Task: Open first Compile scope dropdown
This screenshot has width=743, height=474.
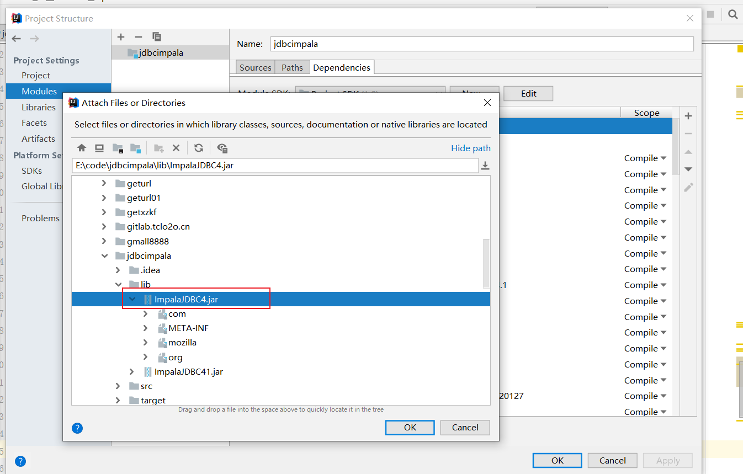Action: point(645,158)
